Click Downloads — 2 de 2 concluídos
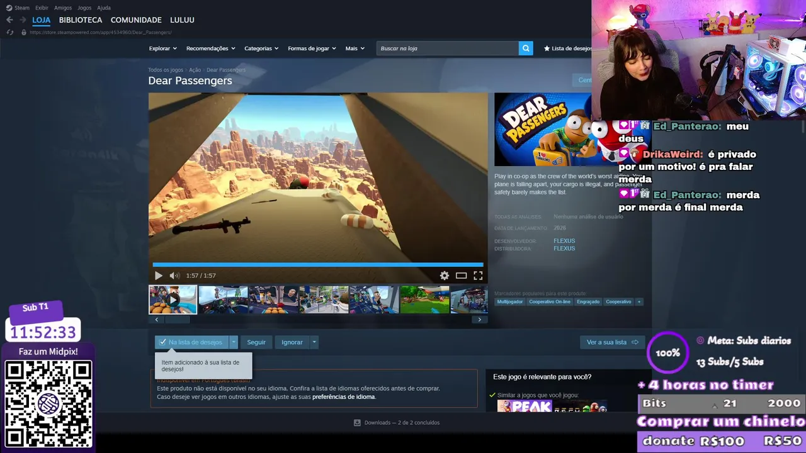 [402, 423]
